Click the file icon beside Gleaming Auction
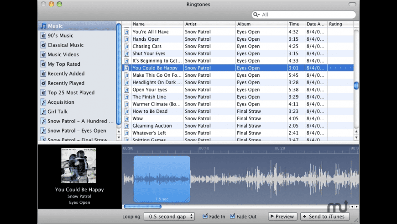Screen dimensions: 397x224 tap(126, 126)
